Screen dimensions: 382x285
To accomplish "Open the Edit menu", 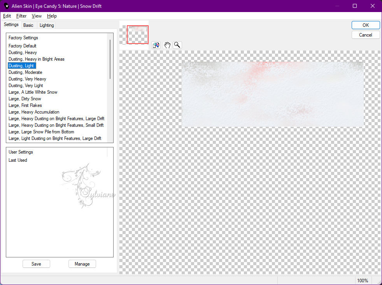I will (7, 16).
